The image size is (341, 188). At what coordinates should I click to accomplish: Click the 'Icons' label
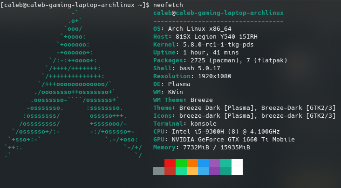coord(163,115)
